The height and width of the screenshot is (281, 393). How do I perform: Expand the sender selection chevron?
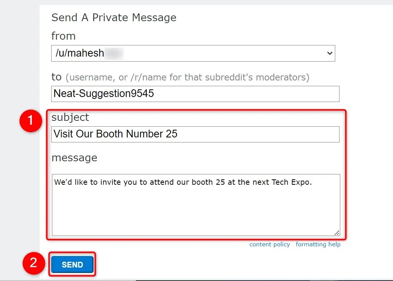click(330, 53)
